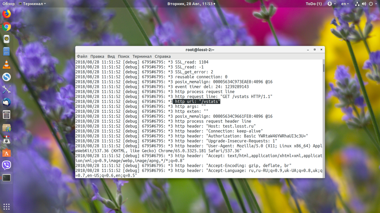Open the Справка menu

tap(163, 56)
